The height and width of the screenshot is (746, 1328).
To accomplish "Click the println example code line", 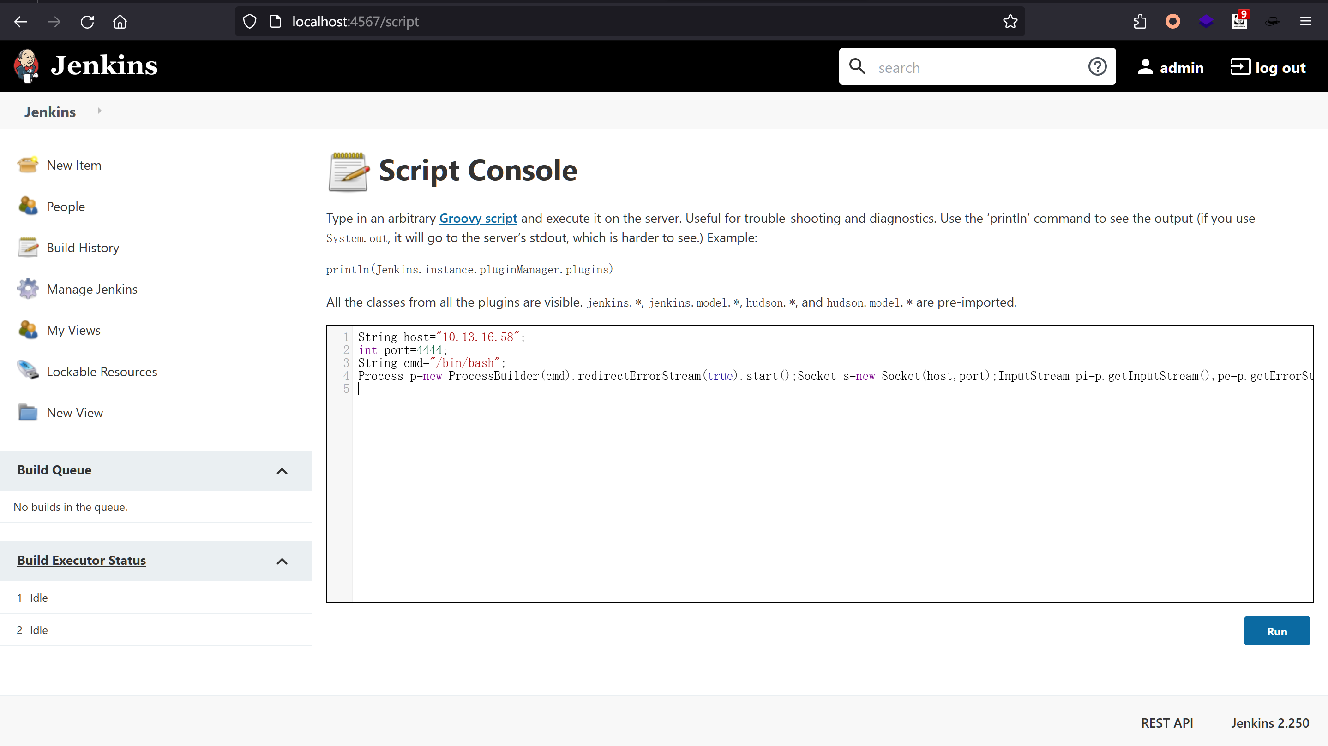I will pyautogui.click(x=469, y=270).
